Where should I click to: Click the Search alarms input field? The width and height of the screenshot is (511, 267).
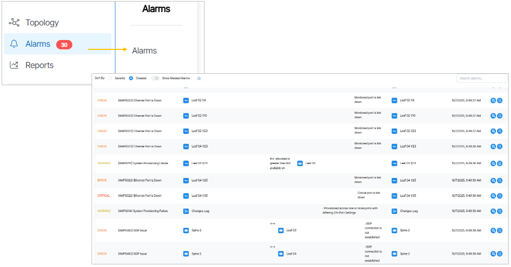[x=481, y=78]
